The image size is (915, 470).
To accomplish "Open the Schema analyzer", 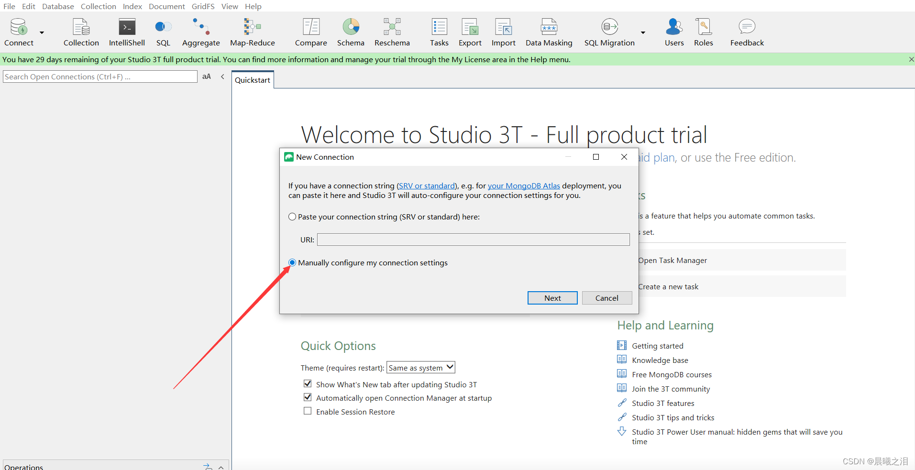I will [351, 32].
